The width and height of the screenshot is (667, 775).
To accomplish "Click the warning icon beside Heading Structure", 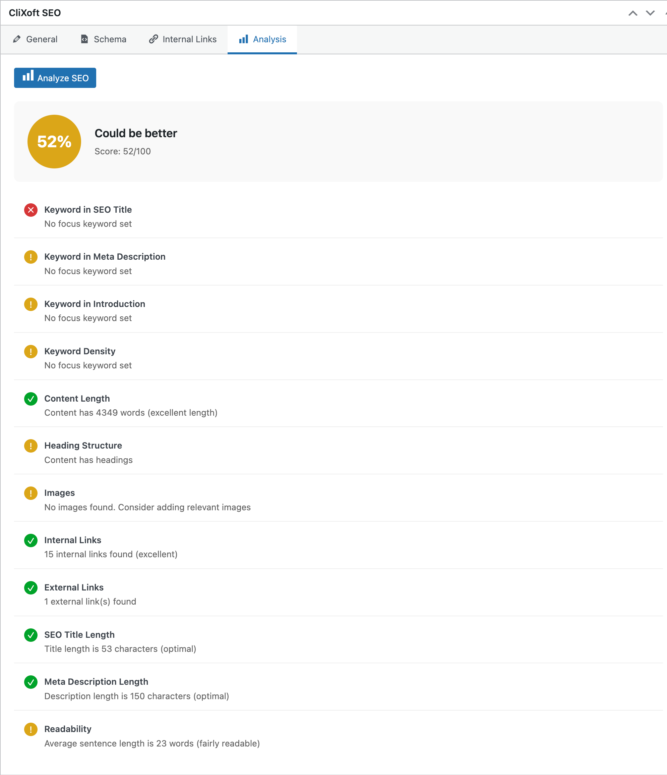I will pyautogui.click(x=31, y=446).
